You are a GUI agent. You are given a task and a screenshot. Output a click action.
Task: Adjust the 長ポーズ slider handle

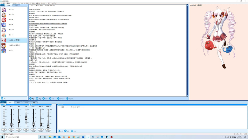pos(41,125)
